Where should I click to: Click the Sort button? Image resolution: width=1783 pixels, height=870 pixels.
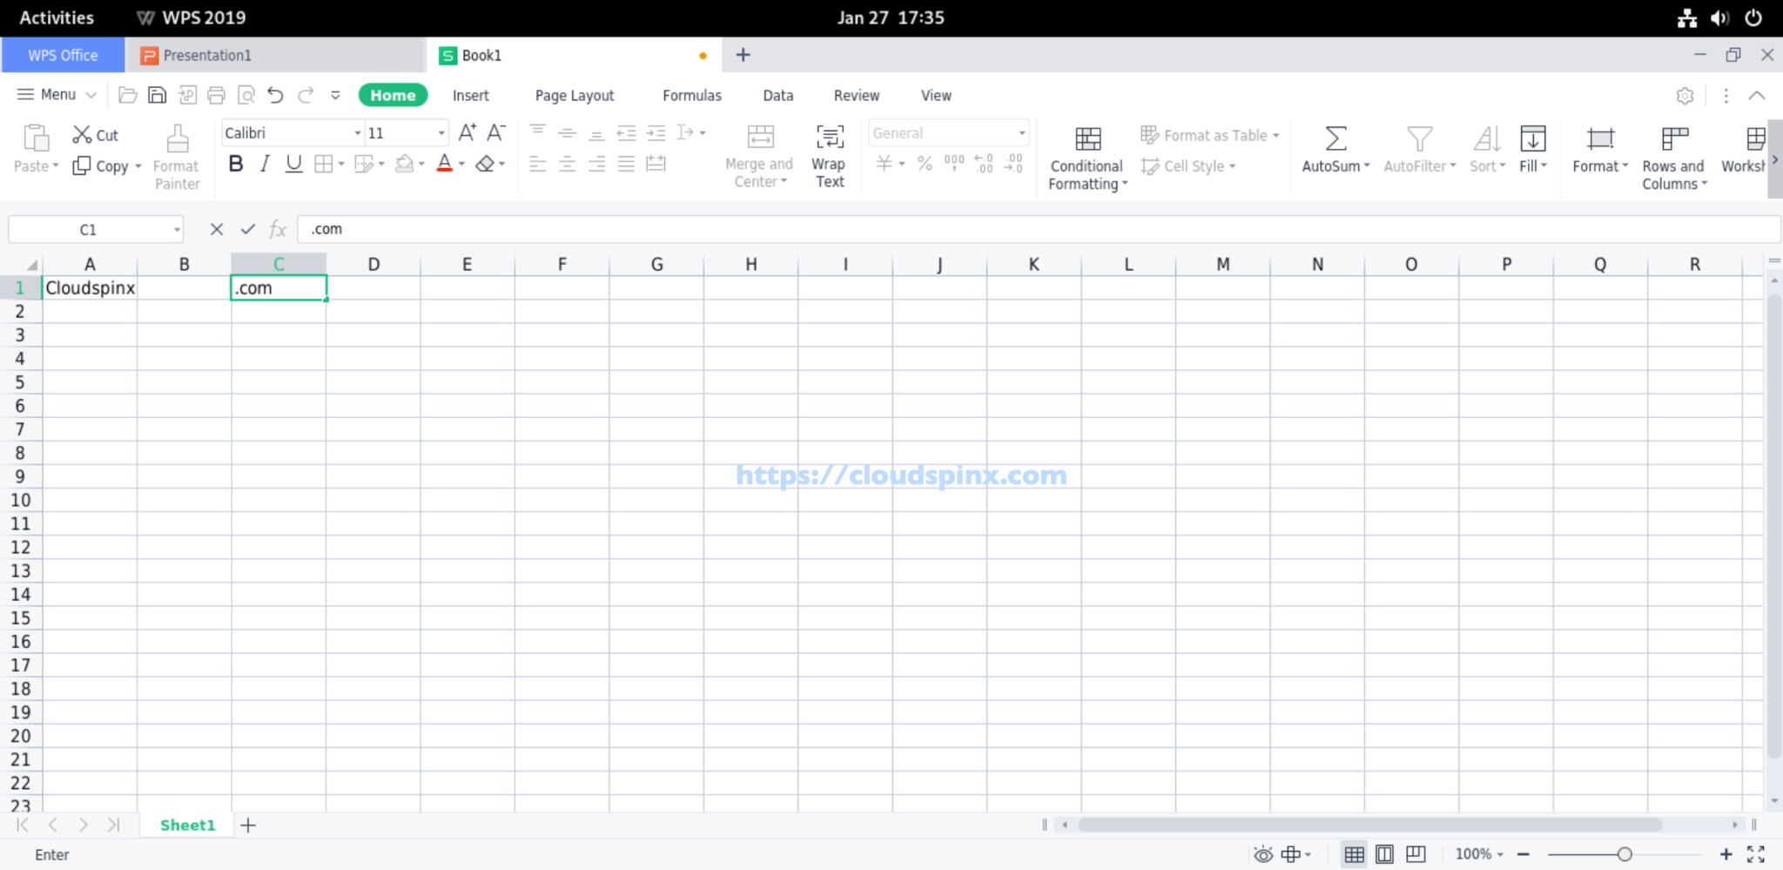pos(1485,148)
